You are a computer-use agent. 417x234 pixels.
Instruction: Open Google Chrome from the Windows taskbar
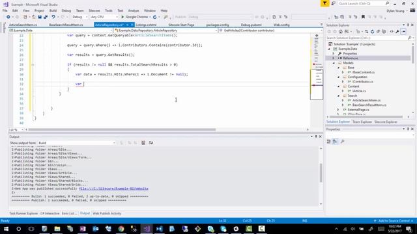point(121,229)
